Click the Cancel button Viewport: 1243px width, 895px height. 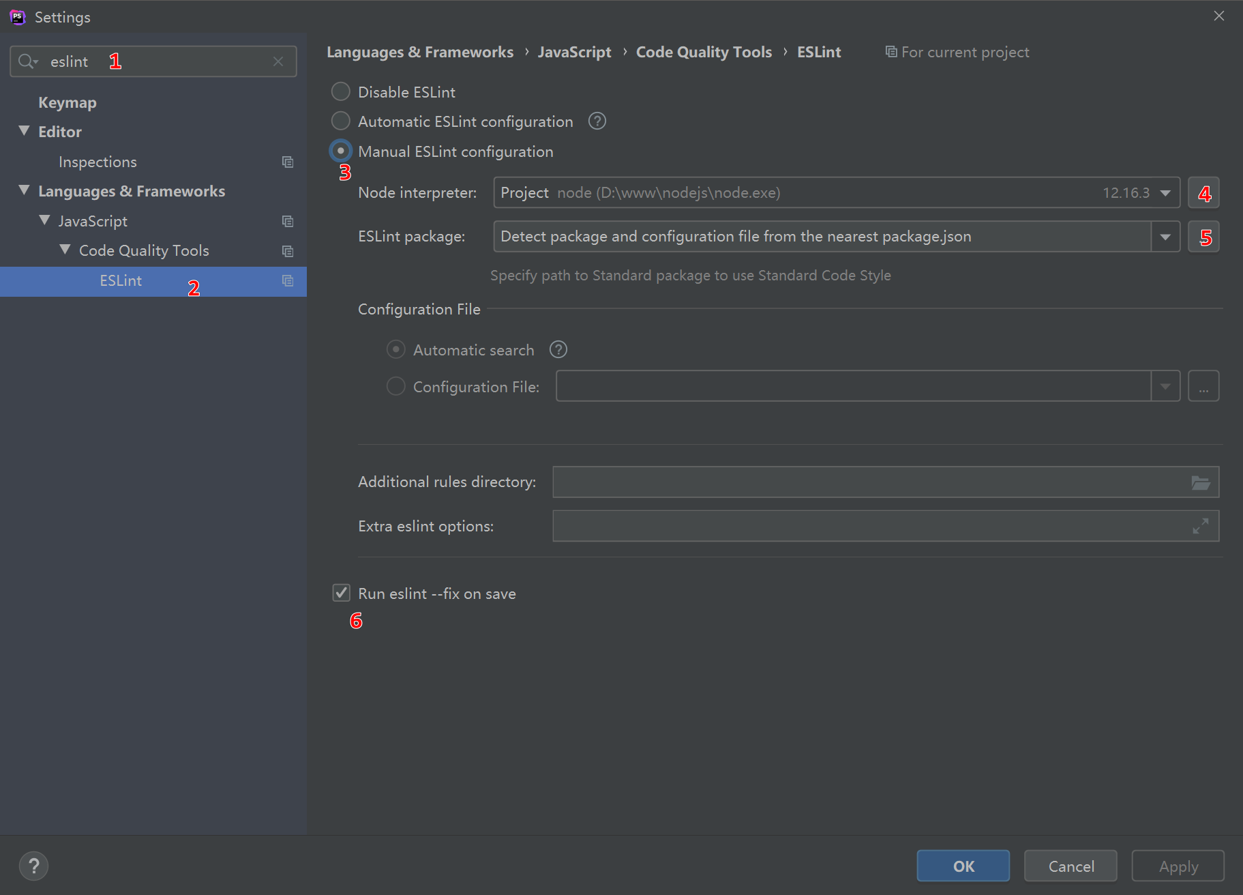tap(1071, 866)
